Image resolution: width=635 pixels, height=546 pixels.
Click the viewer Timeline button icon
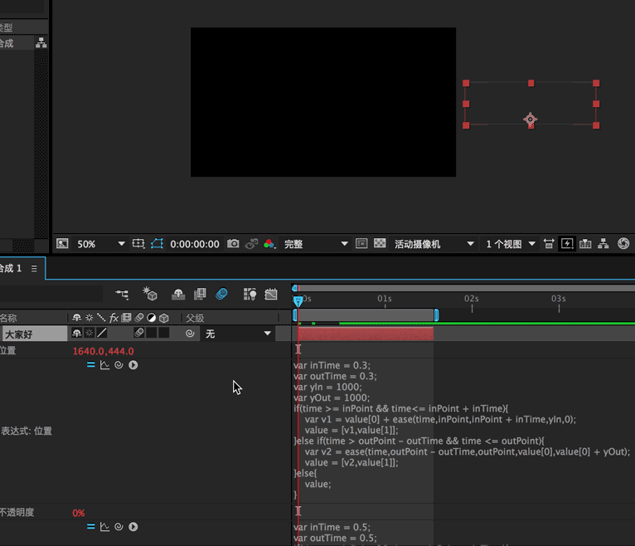click(x=585, y=244)
